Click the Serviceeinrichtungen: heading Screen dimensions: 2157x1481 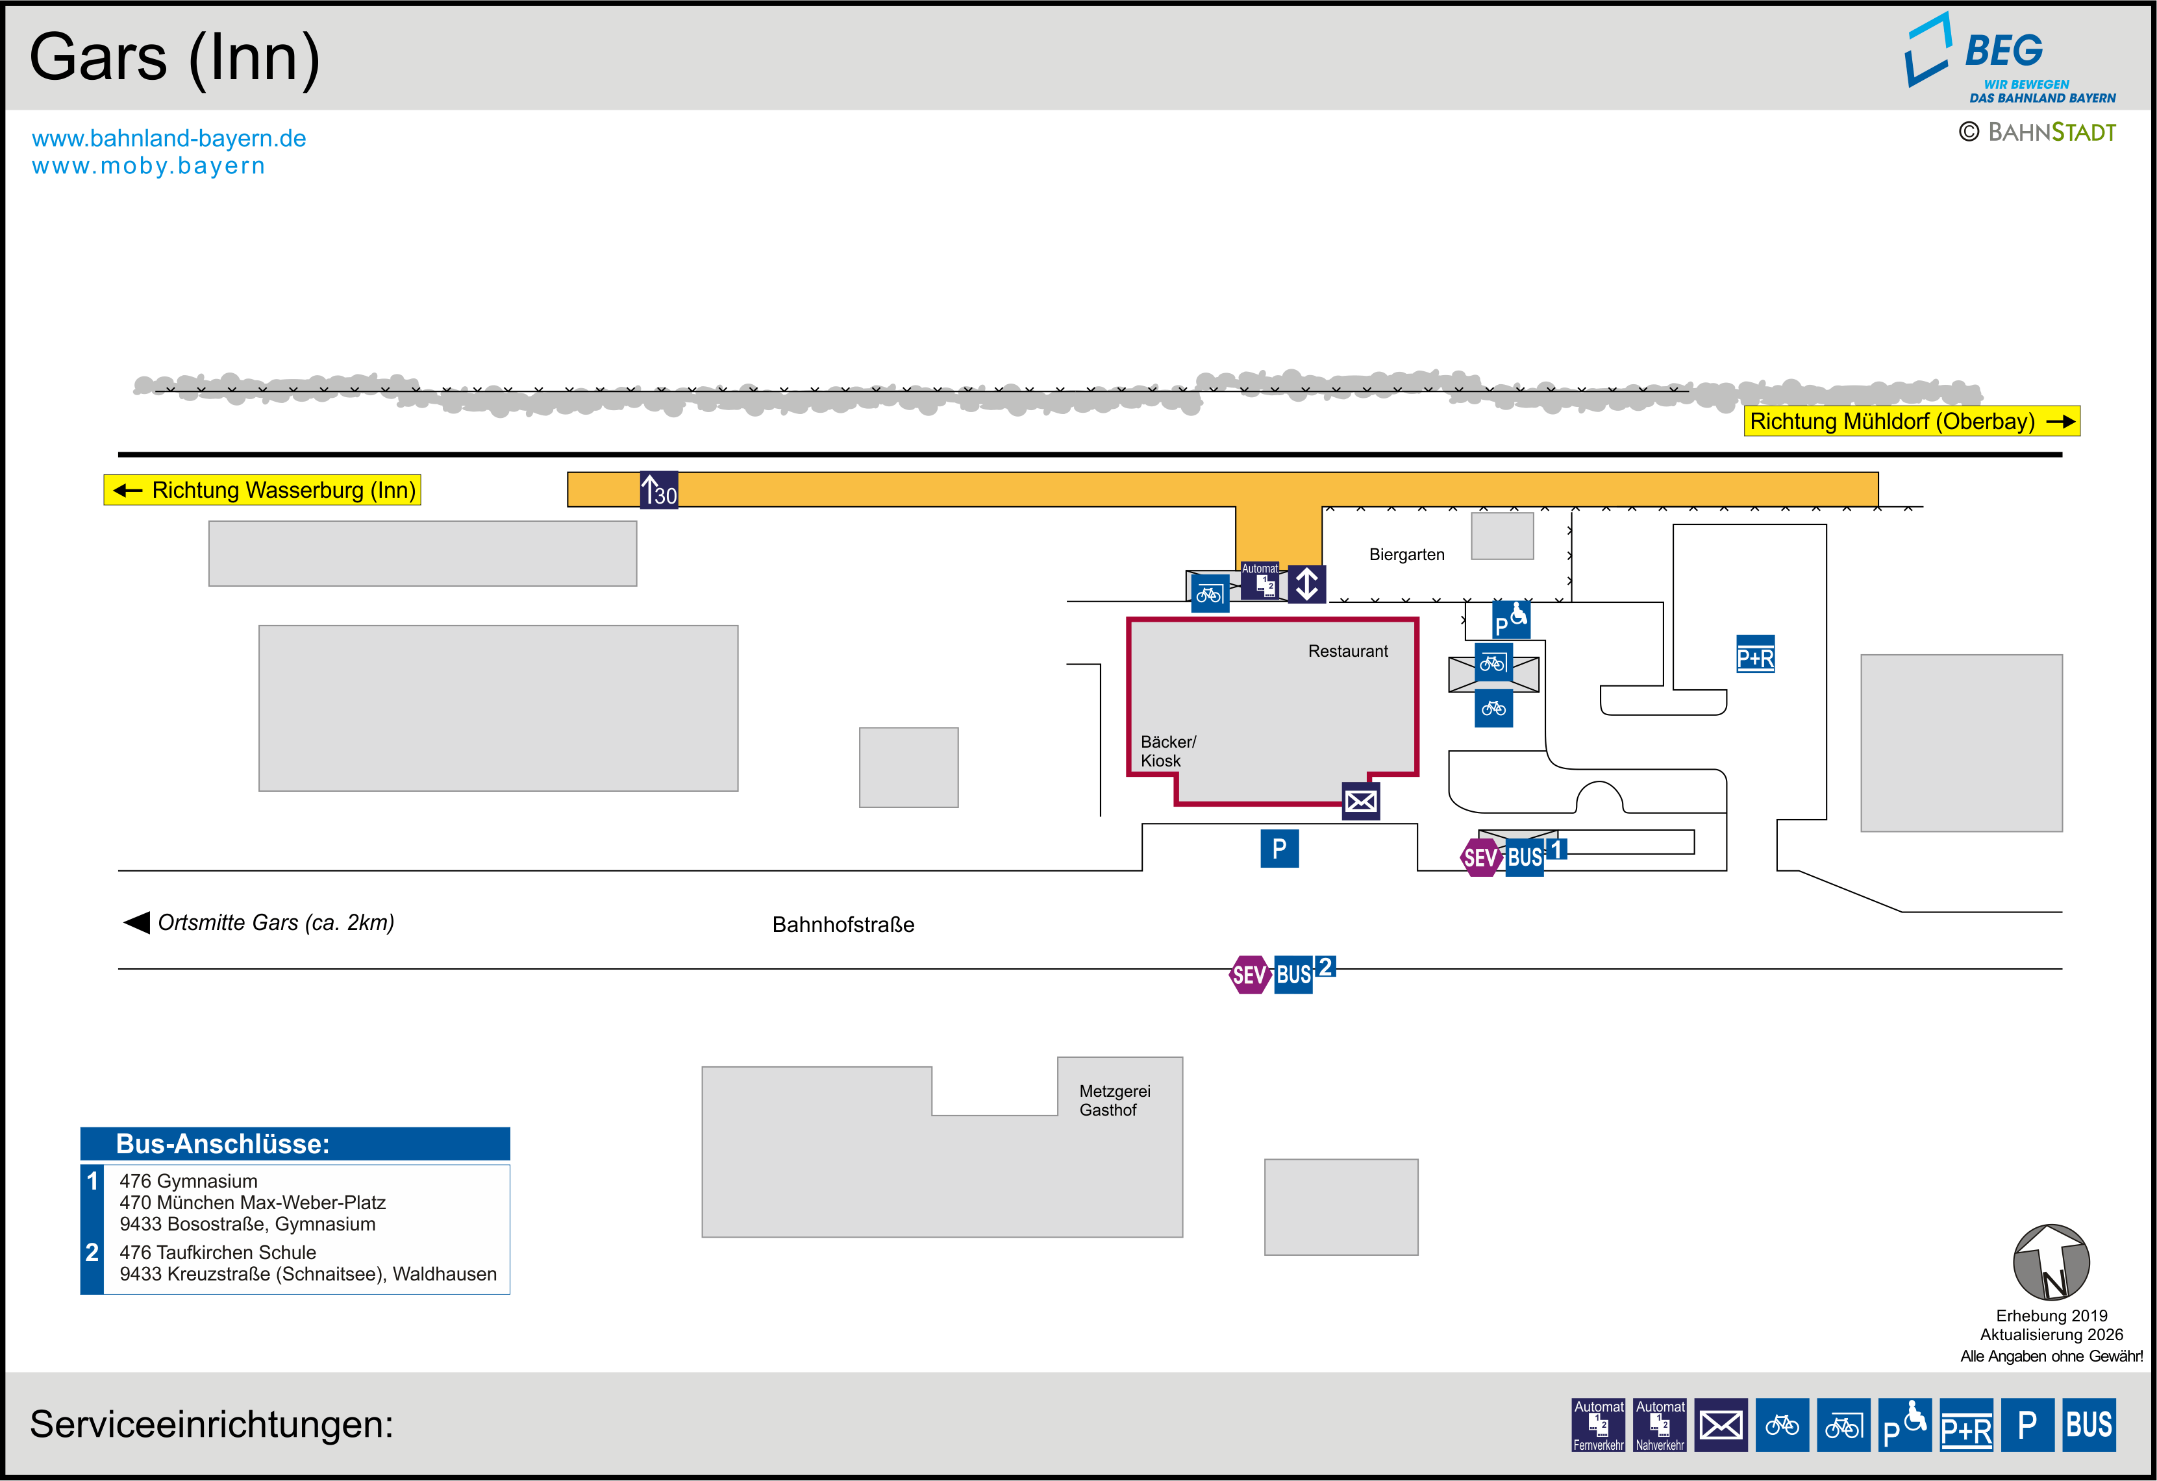(212, 1425)
